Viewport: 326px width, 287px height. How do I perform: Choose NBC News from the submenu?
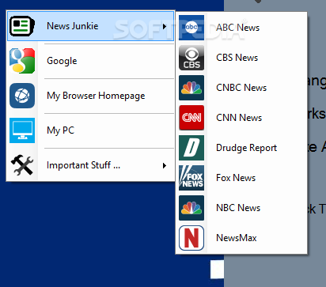point(241,208)
